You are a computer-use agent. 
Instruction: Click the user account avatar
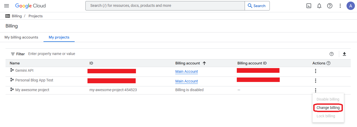pos(350,6)
